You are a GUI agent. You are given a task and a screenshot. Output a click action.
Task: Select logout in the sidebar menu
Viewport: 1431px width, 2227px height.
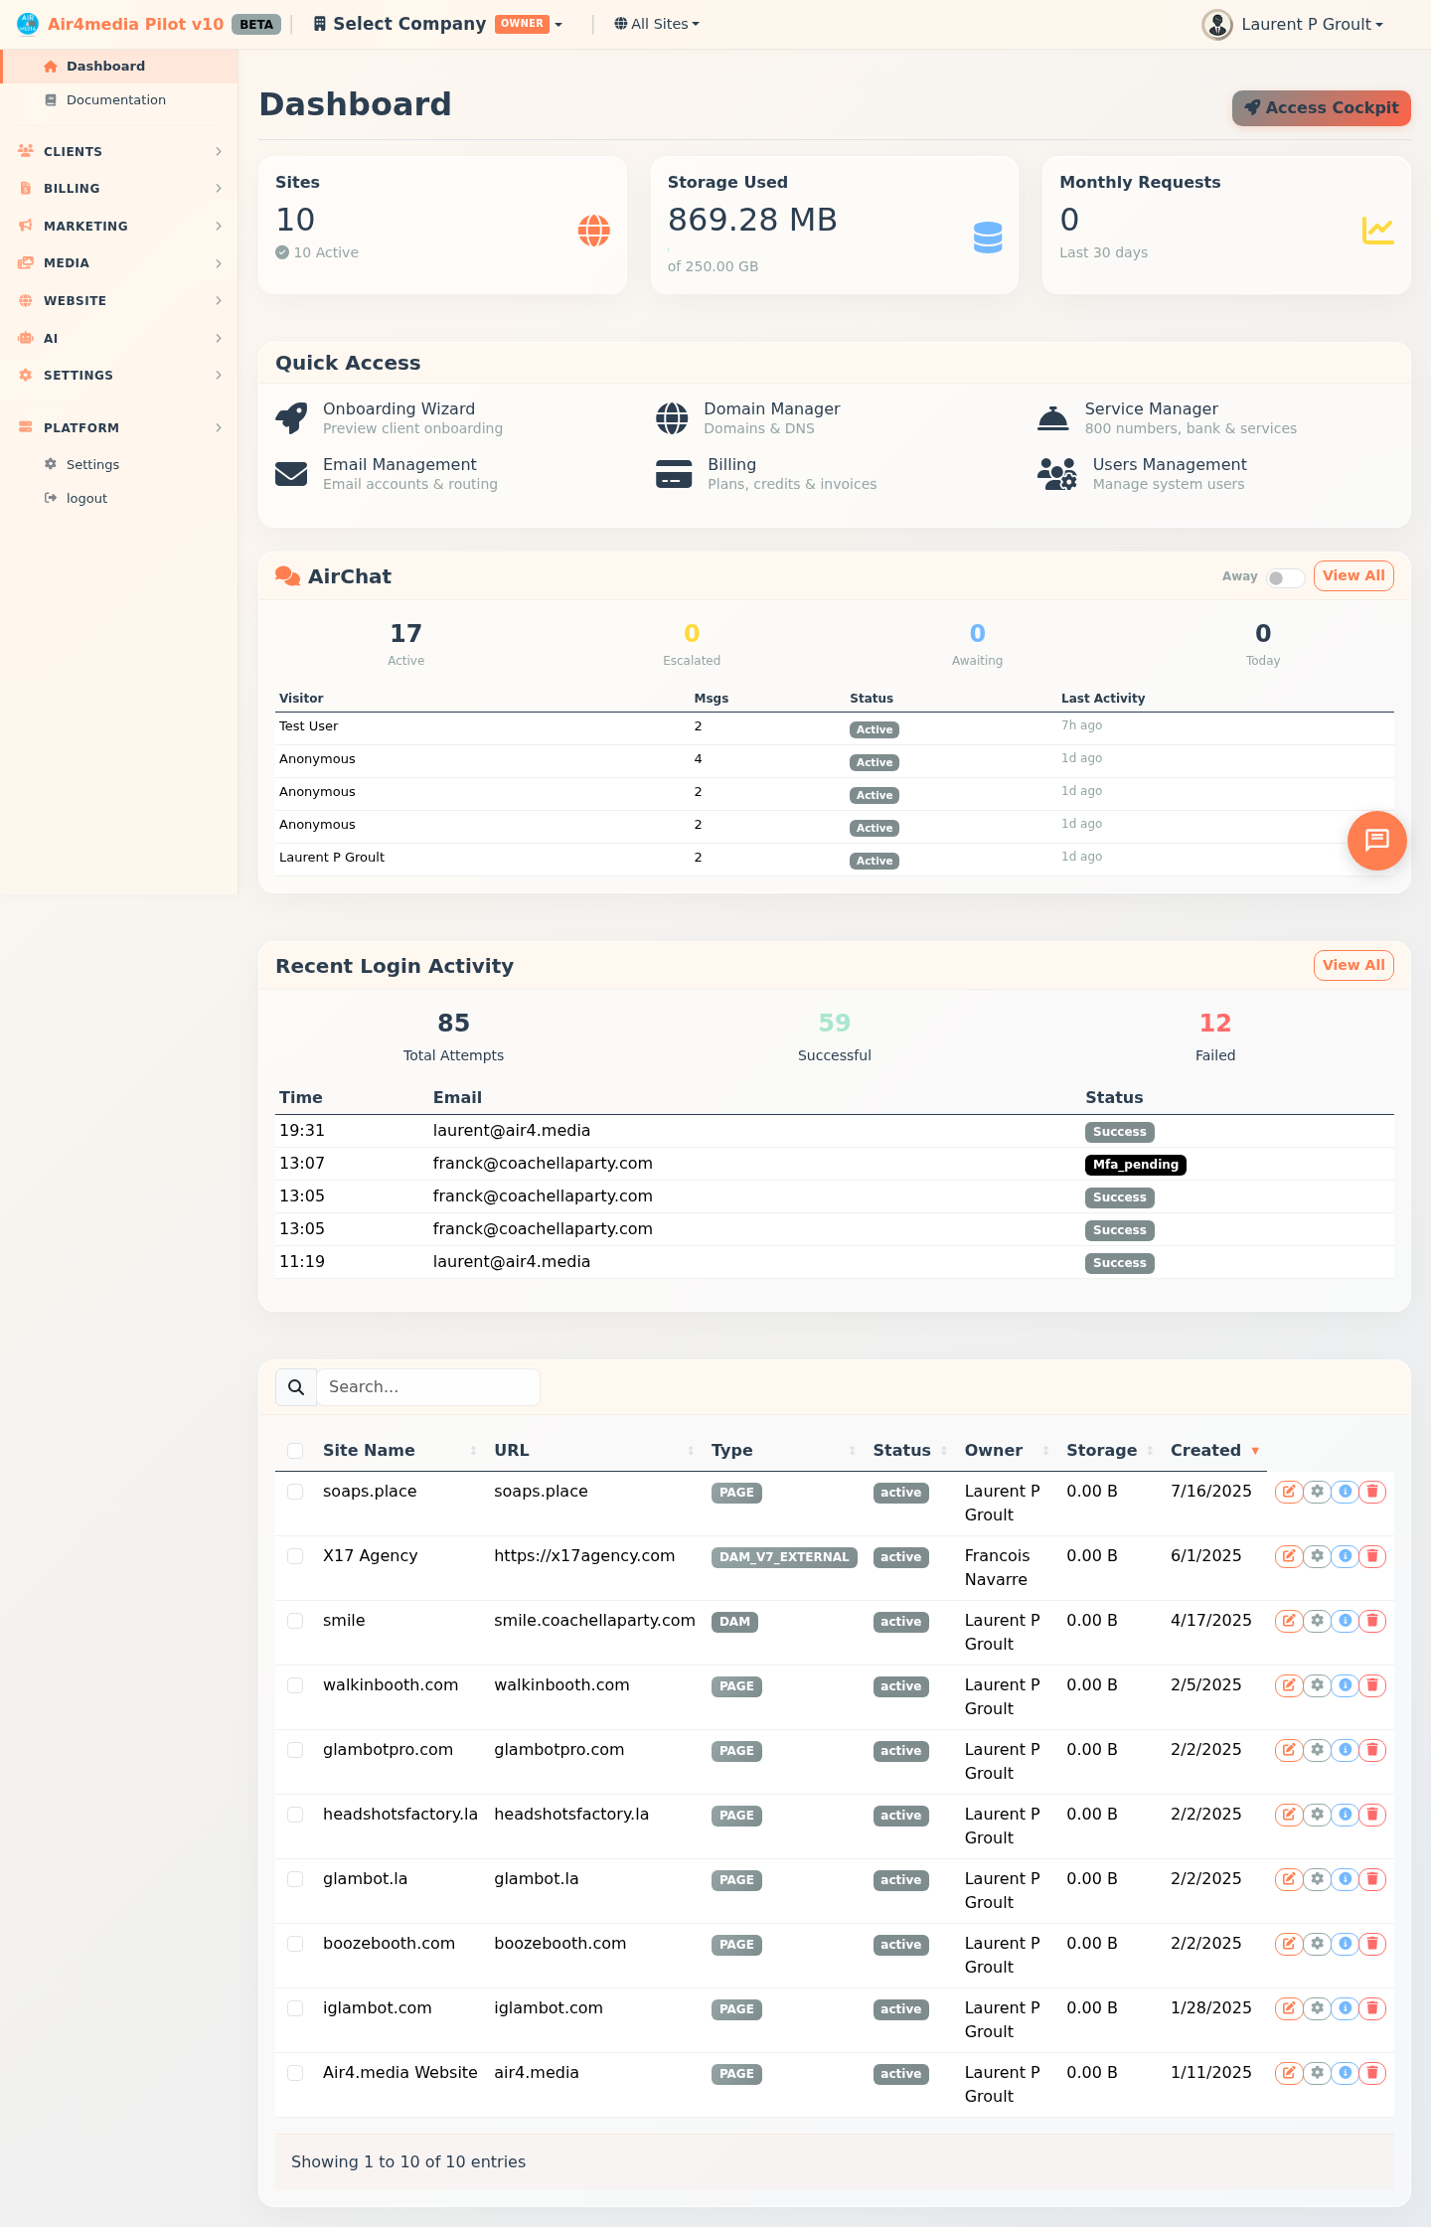(x=86, y=499)
